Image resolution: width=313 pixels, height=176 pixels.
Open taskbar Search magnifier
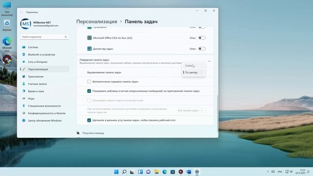click(124, 172)
